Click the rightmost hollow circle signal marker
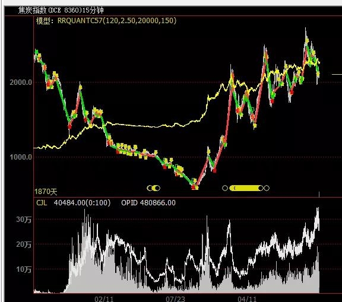342x302 pixels. 267,188
